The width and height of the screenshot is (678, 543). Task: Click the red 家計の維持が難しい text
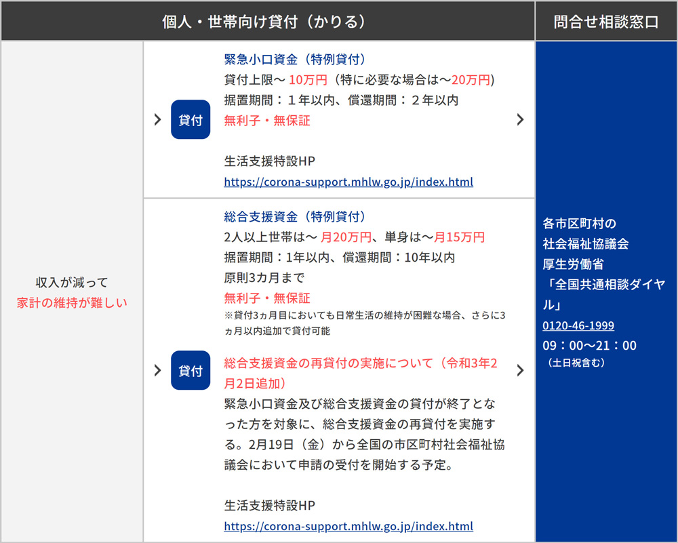click(72, 302)
